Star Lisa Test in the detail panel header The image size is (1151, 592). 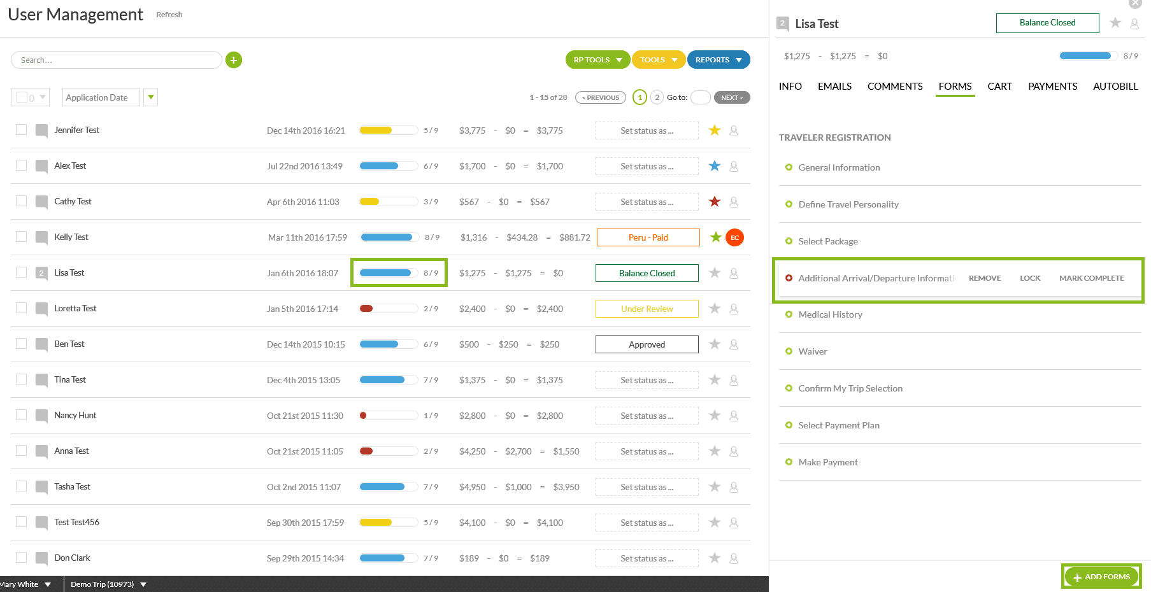click(1115, 23)
